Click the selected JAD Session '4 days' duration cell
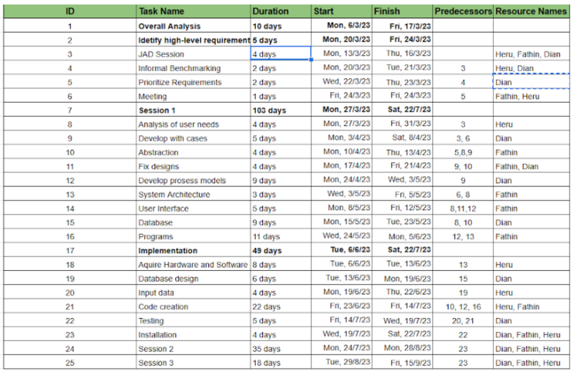The width and height of the screenshot is (571, 370). [x=281, y=54]
